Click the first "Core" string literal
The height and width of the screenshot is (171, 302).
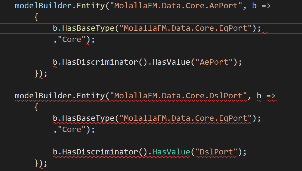(x=72, y=39)
